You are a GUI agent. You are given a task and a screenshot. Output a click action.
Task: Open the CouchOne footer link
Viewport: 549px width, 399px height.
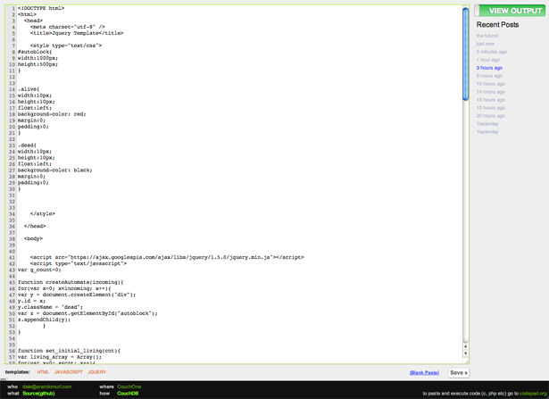pos(129,387)
